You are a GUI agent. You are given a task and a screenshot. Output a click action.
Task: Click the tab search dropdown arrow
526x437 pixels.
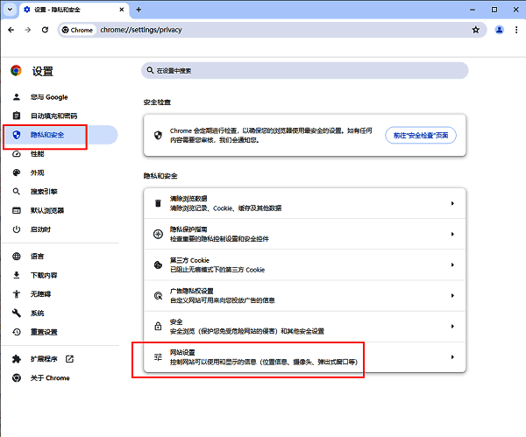(x=10, y=9)
